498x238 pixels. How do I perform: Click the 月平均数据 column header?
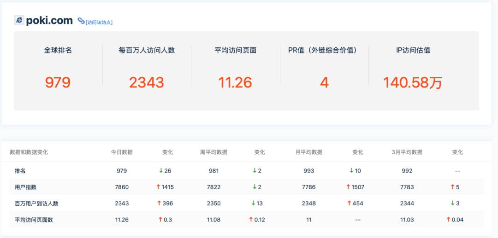coord(308,152)
